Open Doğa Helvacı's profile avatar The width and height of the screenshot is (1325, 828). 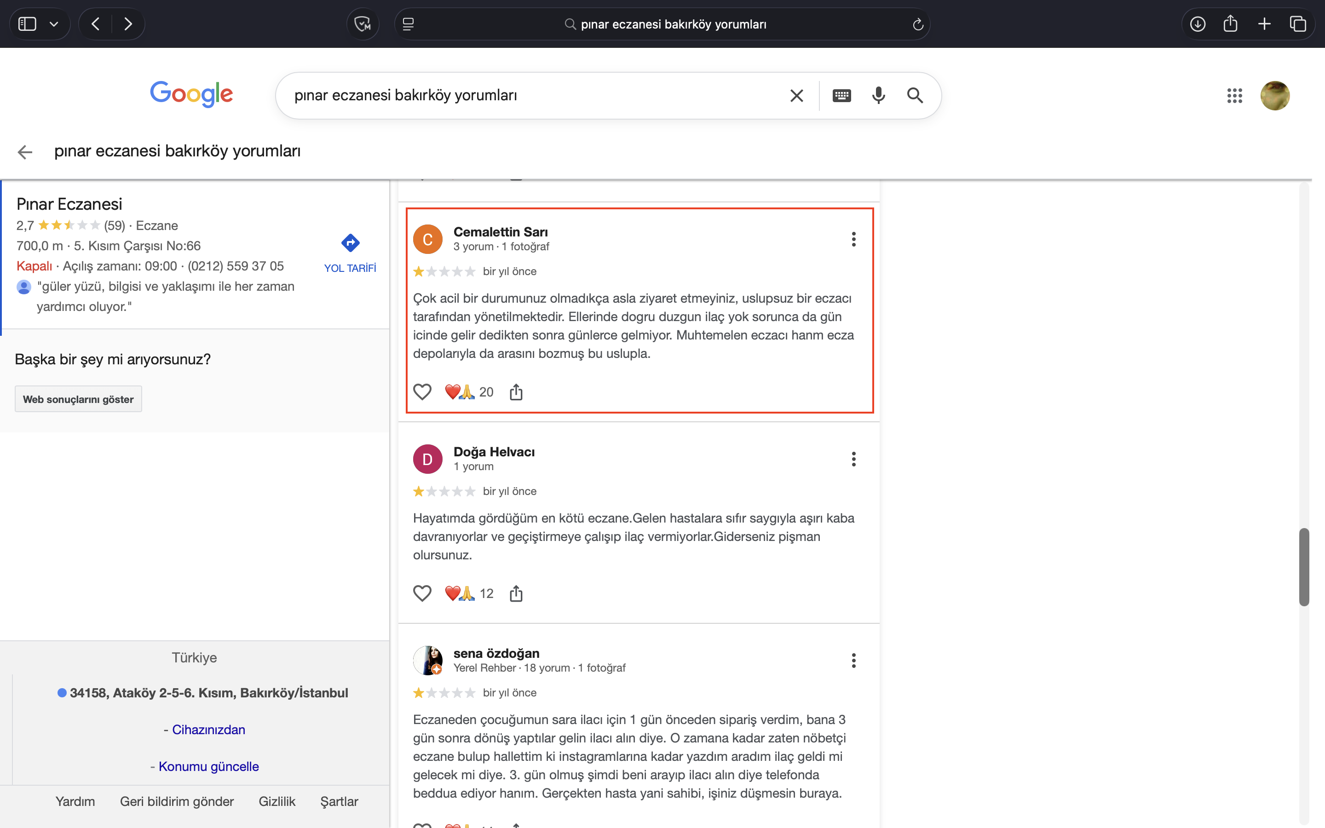427,460
